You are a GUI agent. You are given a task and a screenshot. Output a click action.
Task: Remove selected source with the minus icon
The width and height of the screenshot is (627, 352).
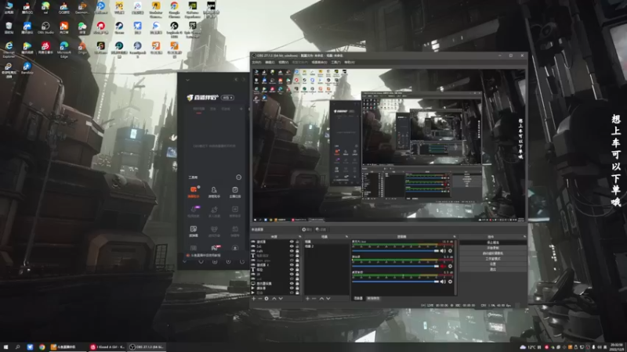260,299
